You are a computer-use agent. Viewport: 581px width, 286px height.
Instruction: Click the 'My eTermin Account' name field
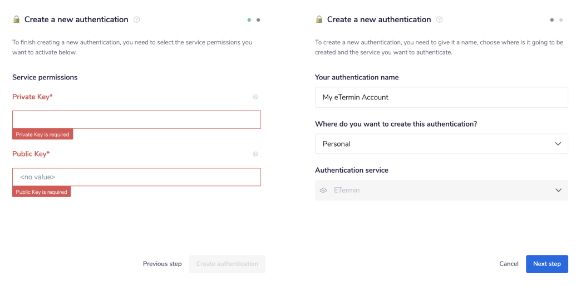(441, 97)
